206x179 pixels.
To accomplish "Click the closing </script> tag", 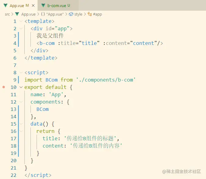I will (x=38, y=175).
